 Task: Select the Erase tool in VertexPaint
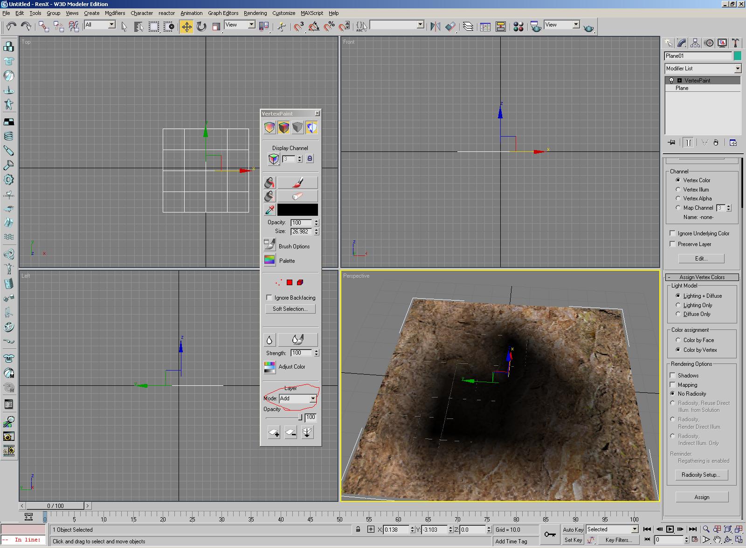pyautogui.click(x=297, y=196)
